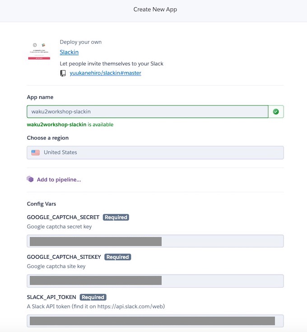
Task: Click the Config Vars heading
Action: [x=42, y=204]
